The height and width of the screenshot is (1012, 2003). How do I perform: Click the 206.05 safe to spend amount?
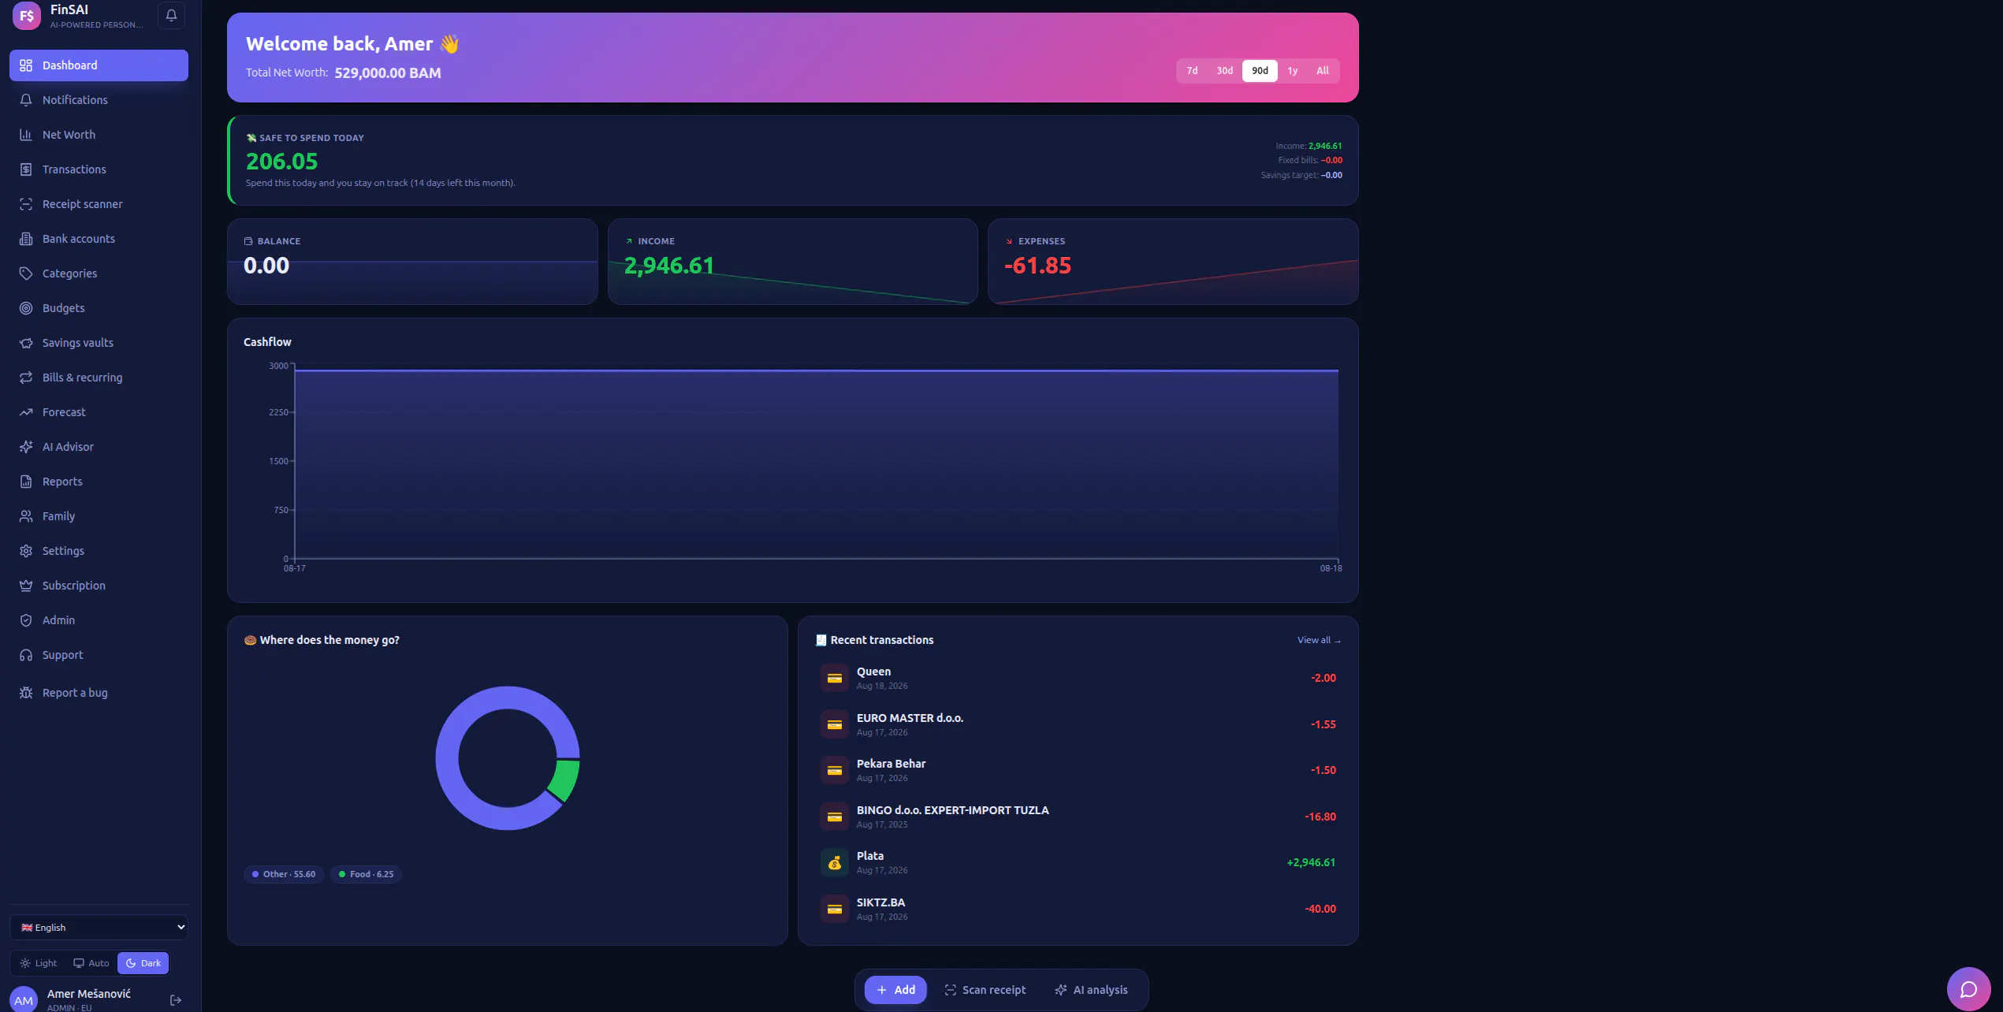pos(281,162)
